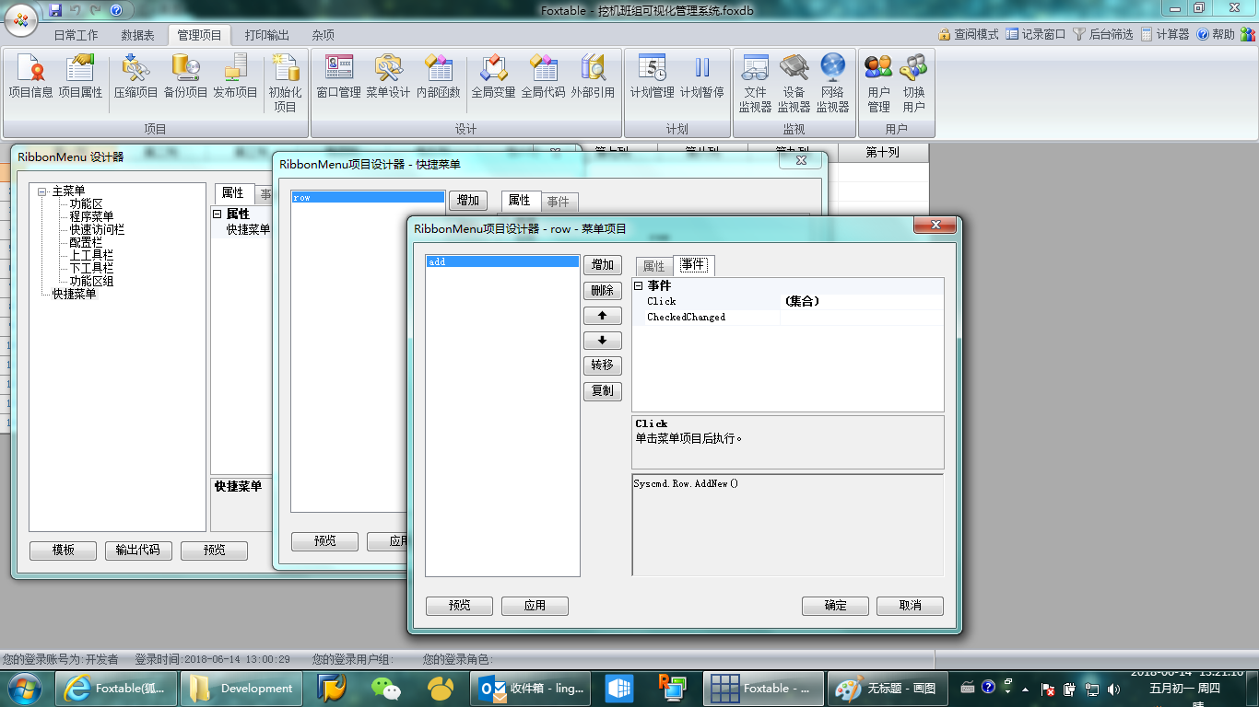Click the Redo arrow in quick access toolbar
Image resolution: width=1259 pixels, height=707 pixels.
click(x=95, y=9)
